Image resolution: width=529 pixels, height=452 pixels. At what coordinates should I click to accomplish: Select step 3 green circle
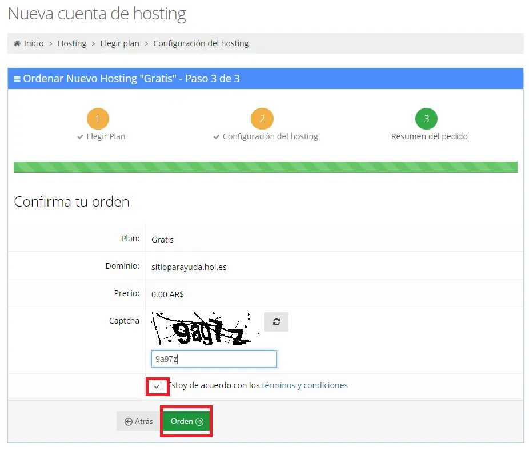[x=426, y=119]
